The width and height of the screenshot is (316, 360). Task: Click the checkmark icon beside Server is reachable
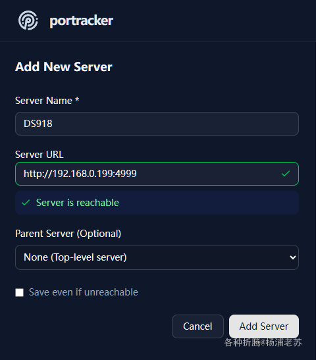click(26, 203)
